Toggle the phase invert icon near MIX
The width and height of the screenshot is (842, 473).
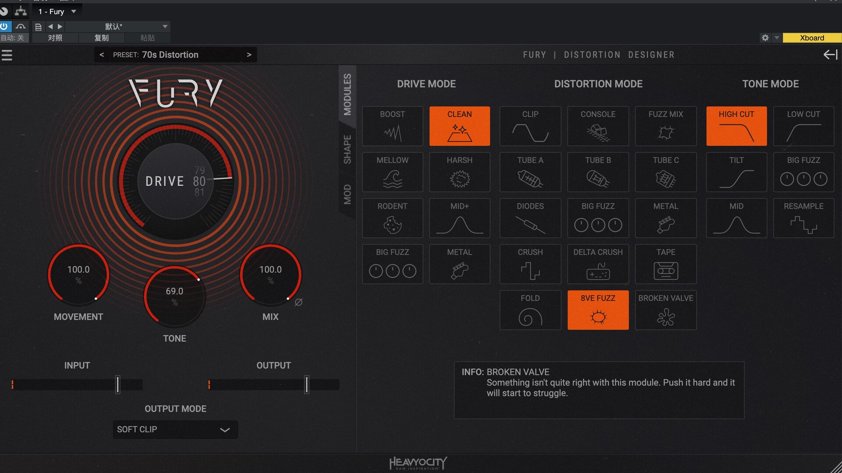tap(299, 302)
